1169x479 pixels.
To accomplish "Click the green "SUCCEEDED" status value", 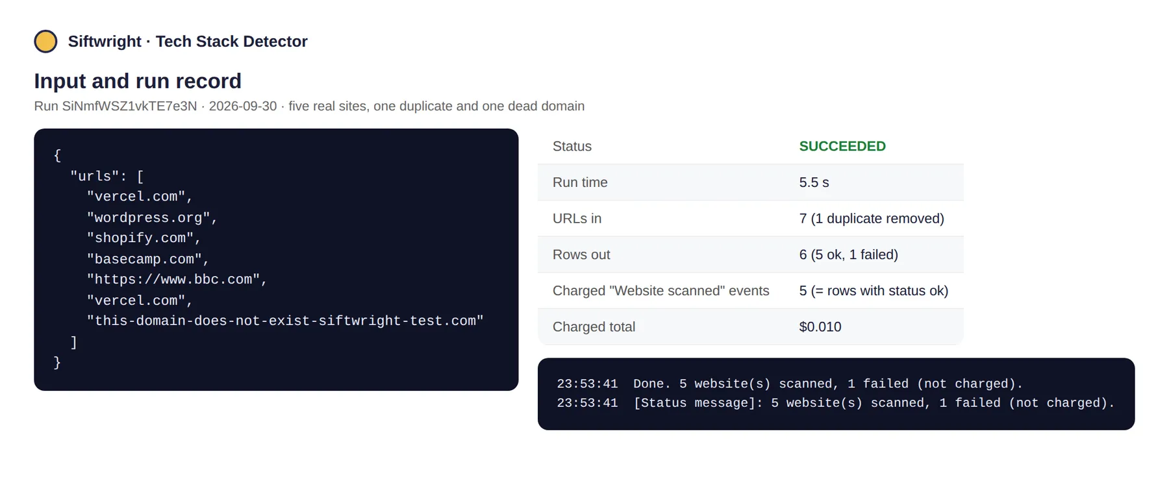I will point(842,146).
